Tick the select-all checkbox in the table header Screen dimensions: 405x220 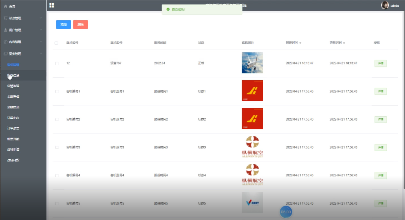(56, 43)
